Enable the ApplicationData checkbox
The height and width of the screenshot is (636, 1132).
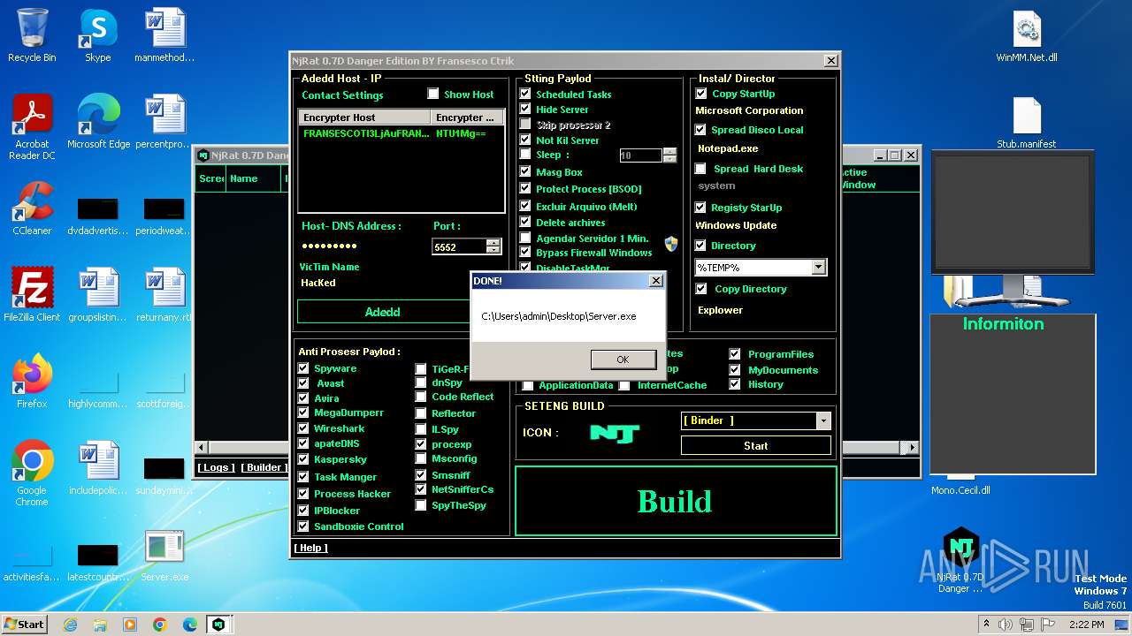coord(528,385)
